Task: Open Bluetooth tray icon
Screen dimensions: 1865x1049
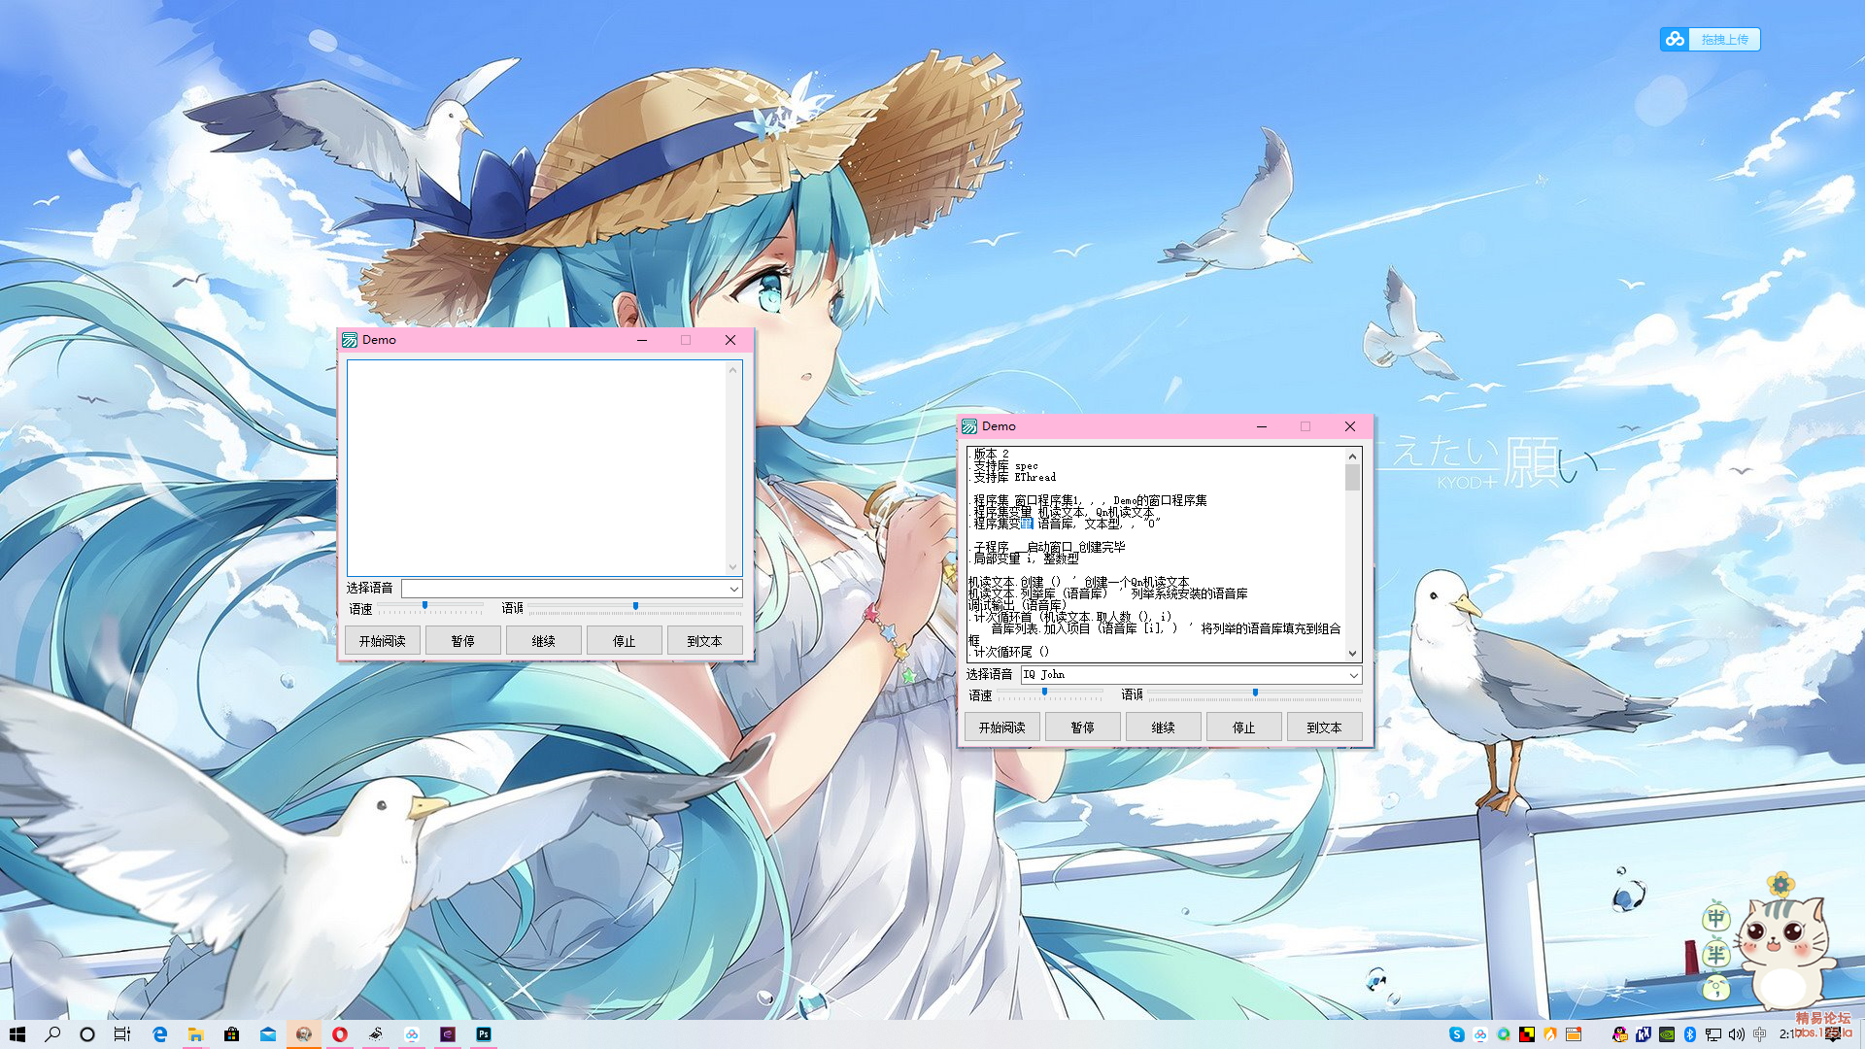Action: point(1689,1034)
